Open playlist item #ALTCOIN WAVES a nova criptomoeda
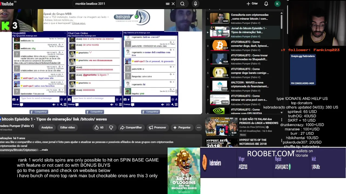Screen dimensions: 346x194 coord(243,86)
